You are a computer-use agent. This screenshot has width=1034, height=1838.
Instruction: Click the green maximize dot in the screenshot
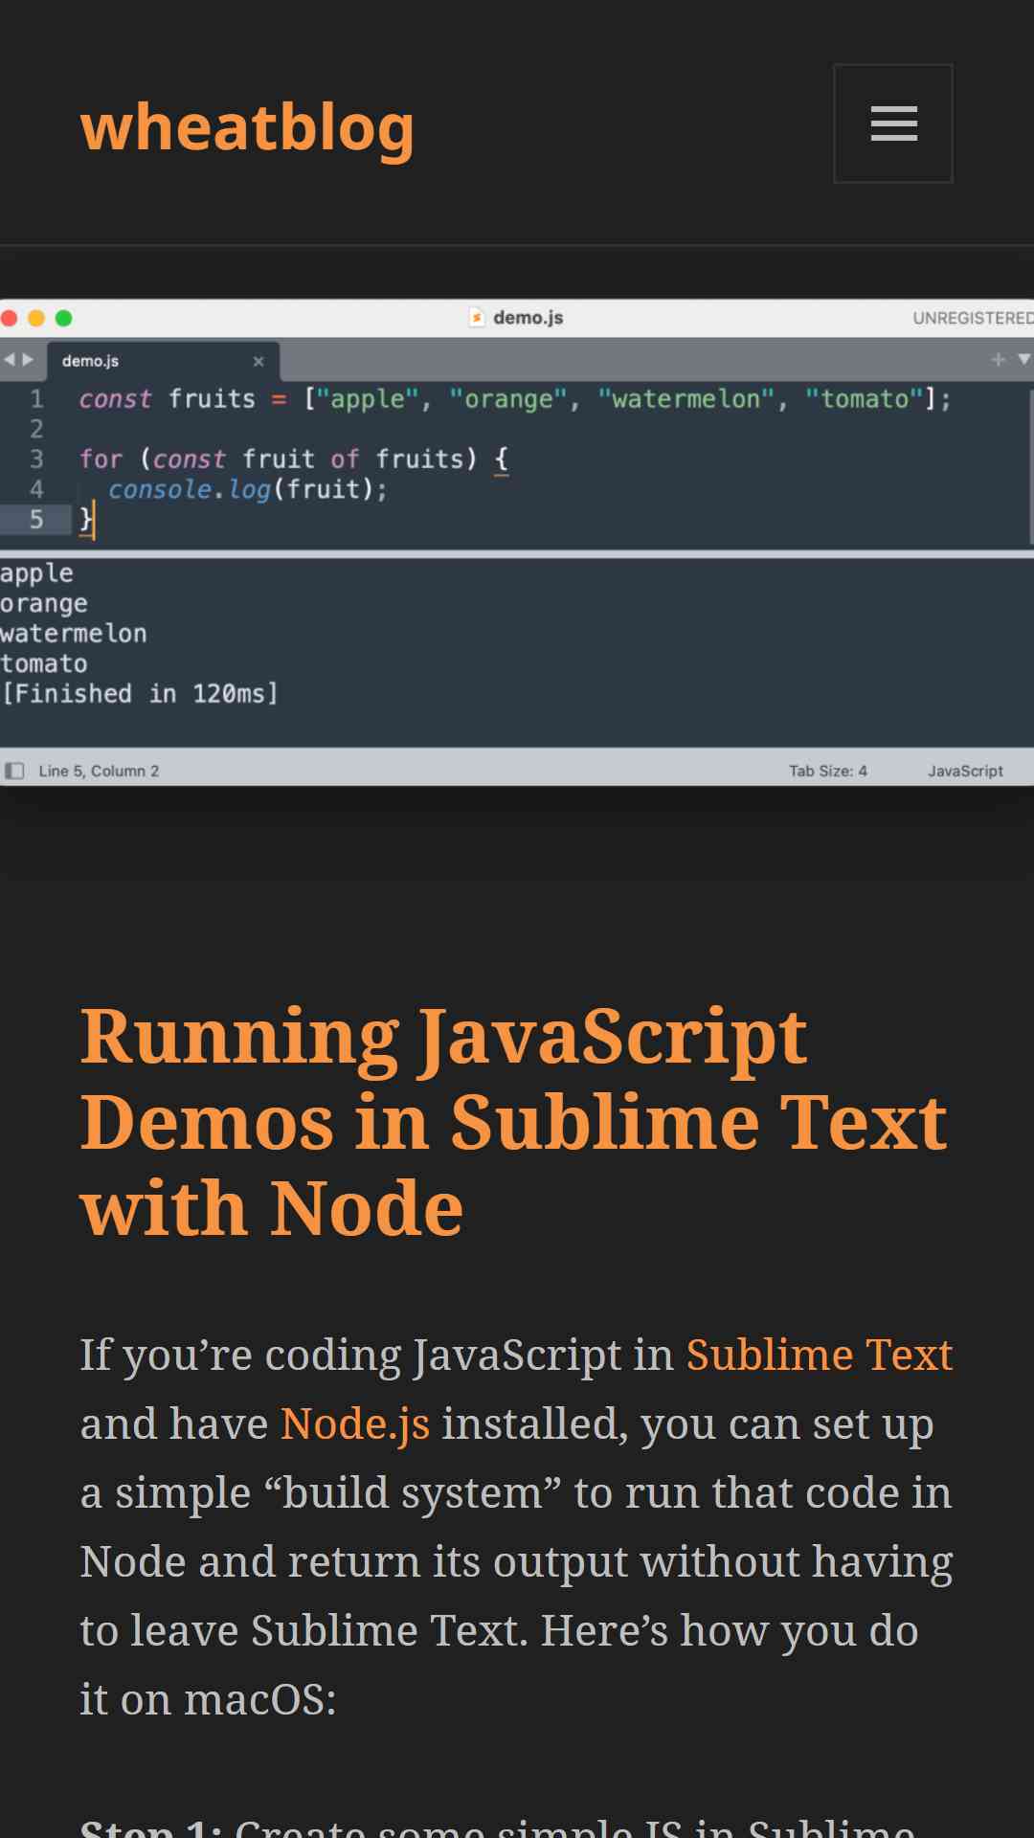pyautogui.click(x=64, y=318)
